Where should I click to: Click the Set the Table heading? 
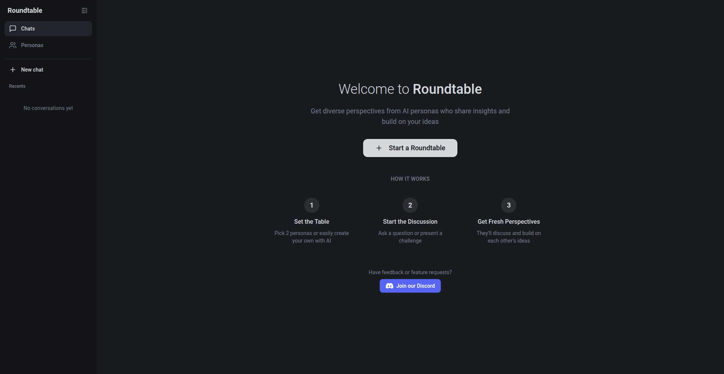[x=311, y=221]
